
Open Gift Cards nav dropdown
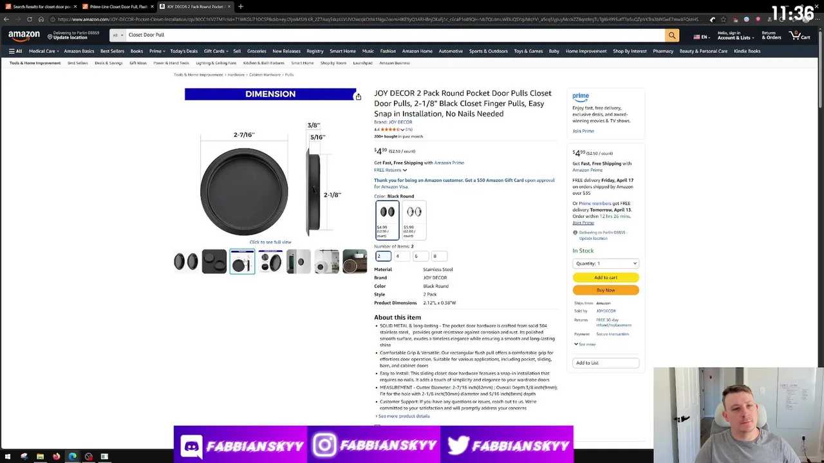point(216,51)
